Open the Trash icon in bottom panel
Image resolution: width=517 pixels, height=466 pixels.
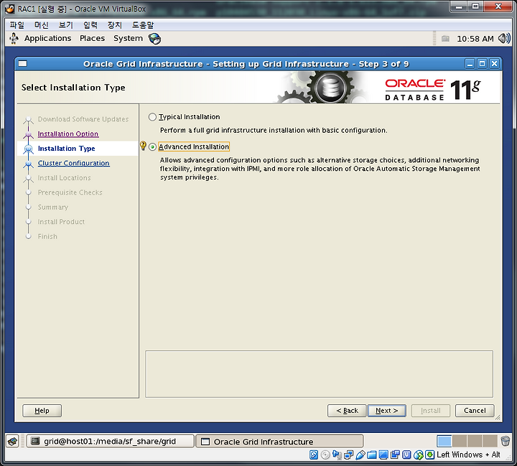tap(505, 441)
